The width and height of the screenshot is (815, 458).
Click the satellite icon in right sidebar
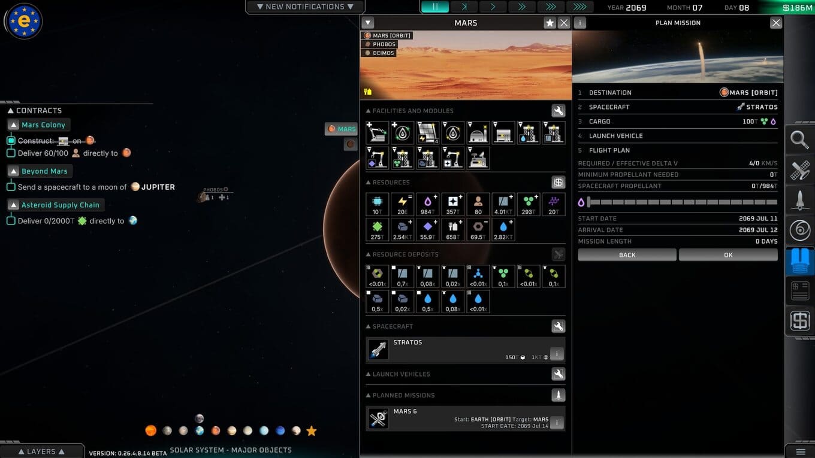pyautogui.click(x=799, y=171)
